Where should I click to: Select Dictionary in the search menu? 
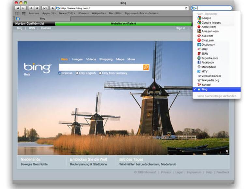(x=216, y=45)
